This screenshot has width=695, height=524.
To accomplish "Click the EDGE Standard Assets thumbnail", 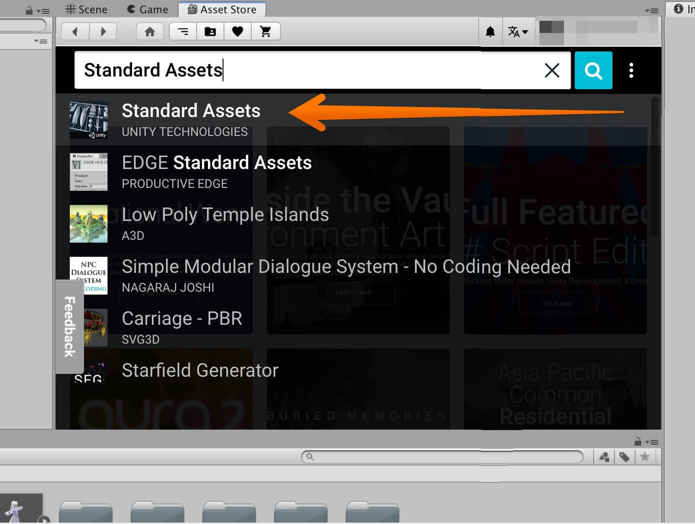I will coord(89,172).
